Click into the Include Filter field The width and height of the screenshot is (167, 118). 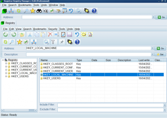pos(111,105)
